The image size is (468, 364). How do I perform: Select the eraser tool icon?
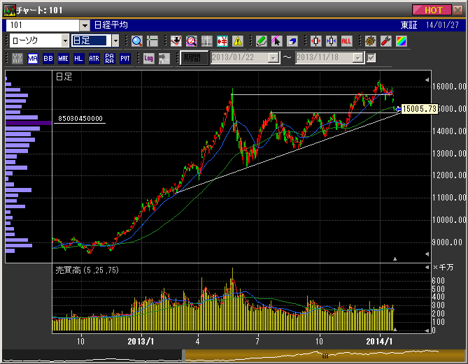291,41
